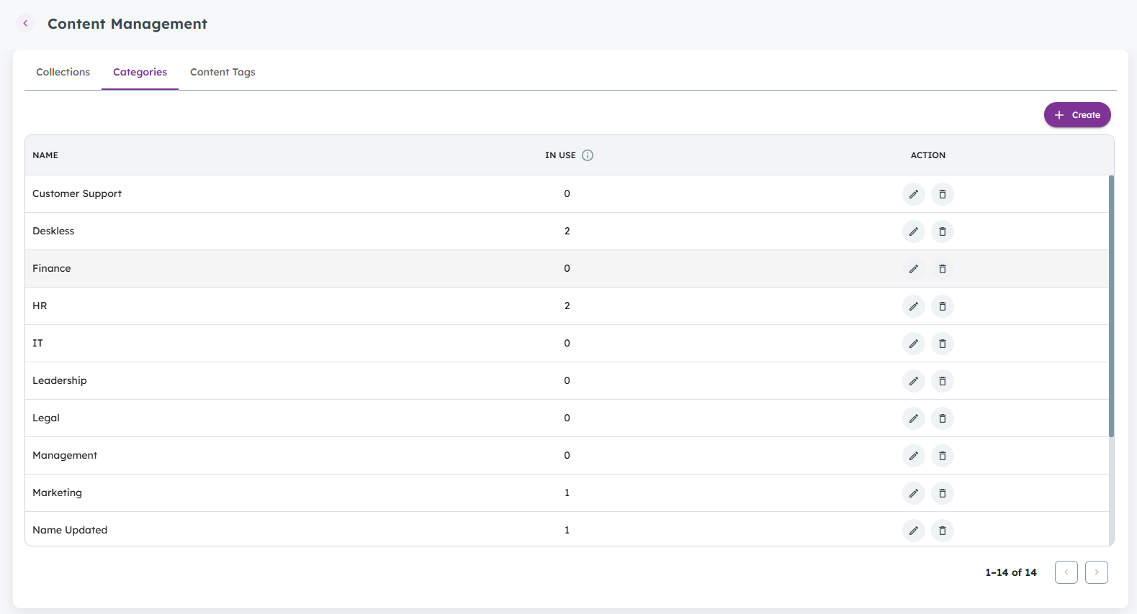The height and width of the screenshot is (614, 1137).
Task: Edit the Name Updated category
Action: 914,531
